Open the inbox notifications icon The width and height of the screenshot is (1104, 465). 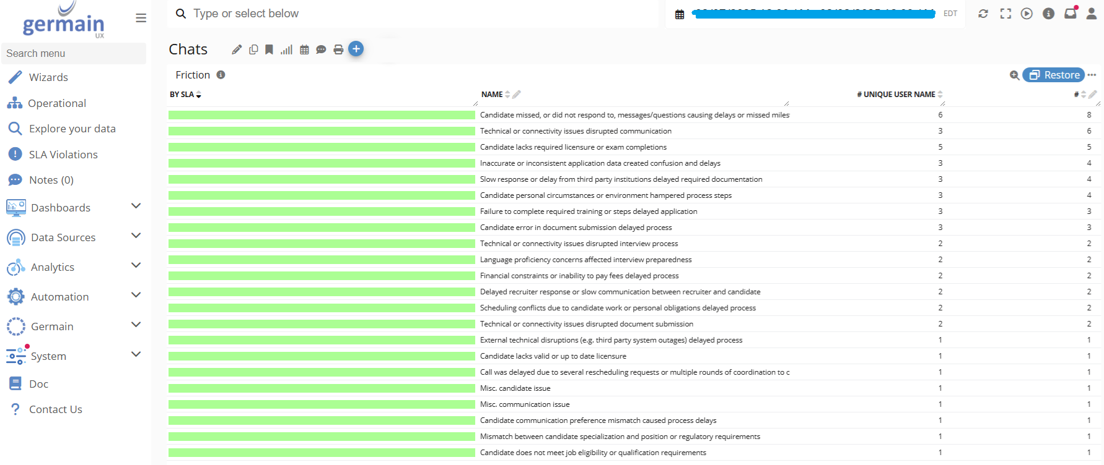click(1070, 14)
